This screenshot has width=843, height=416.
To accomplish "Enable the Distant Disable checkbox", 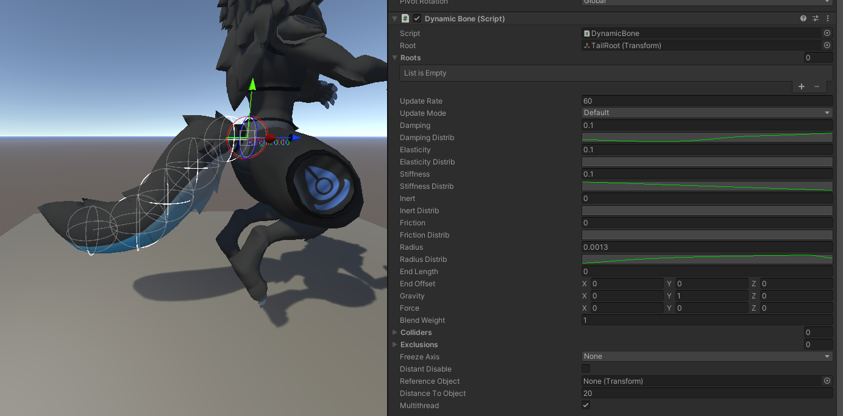I will (x=586, y=369).
